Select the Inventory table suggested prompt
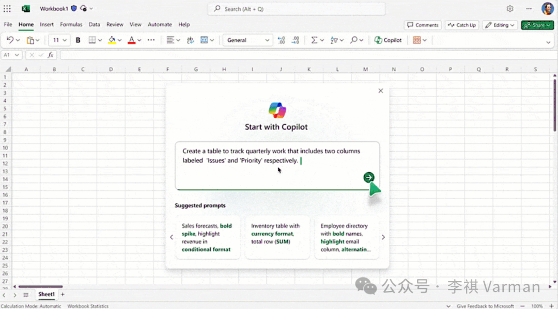The height and width of the screenshot is (309, 558). pyautogui.click(x=277, y=237)
